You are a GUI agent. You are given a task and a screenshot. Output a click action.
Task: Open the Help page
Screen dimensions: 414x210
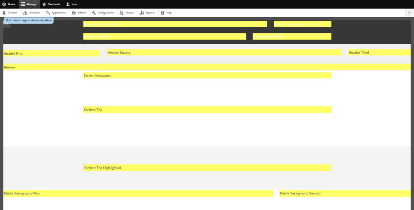click(x=167, y=13)
